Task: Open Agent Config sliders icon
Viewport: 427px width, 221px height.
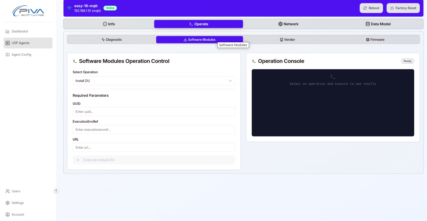Action: [7, 55]
